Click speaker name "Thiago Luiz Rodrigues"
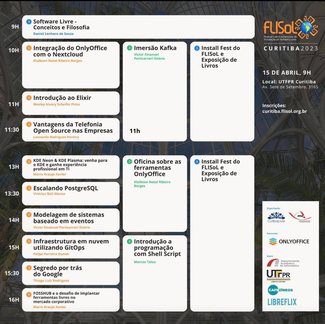 pos(51,280)
